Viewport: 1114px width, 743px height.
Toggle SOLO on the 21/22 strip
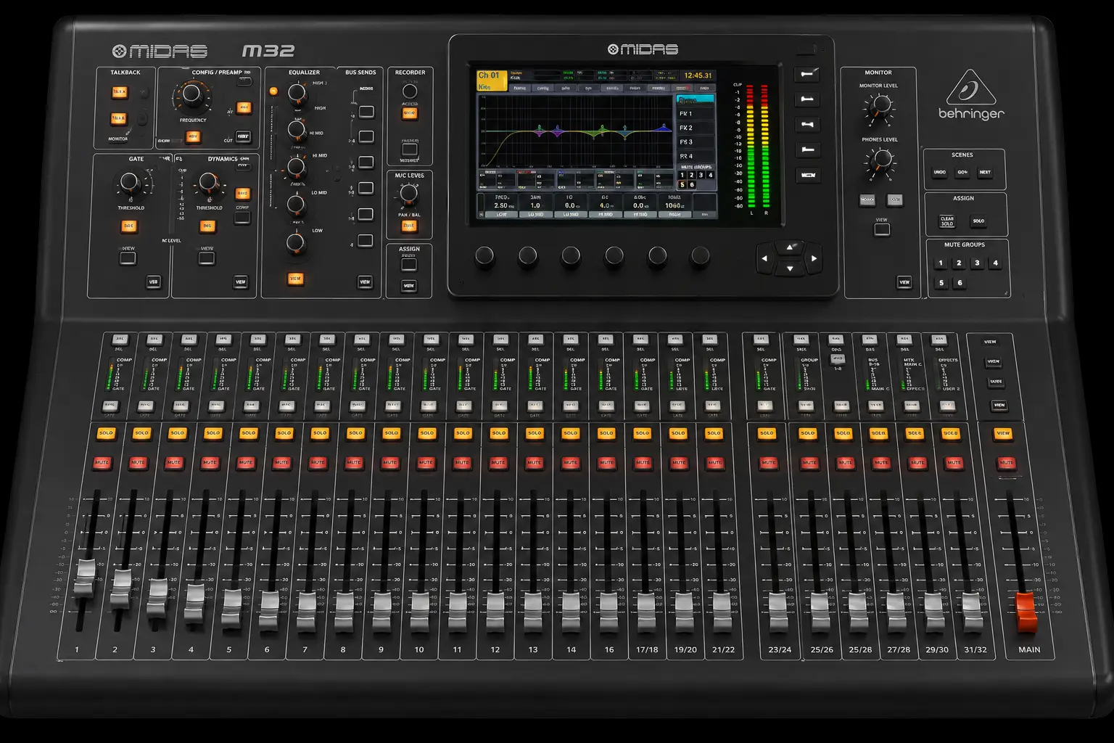click(714, 433)
